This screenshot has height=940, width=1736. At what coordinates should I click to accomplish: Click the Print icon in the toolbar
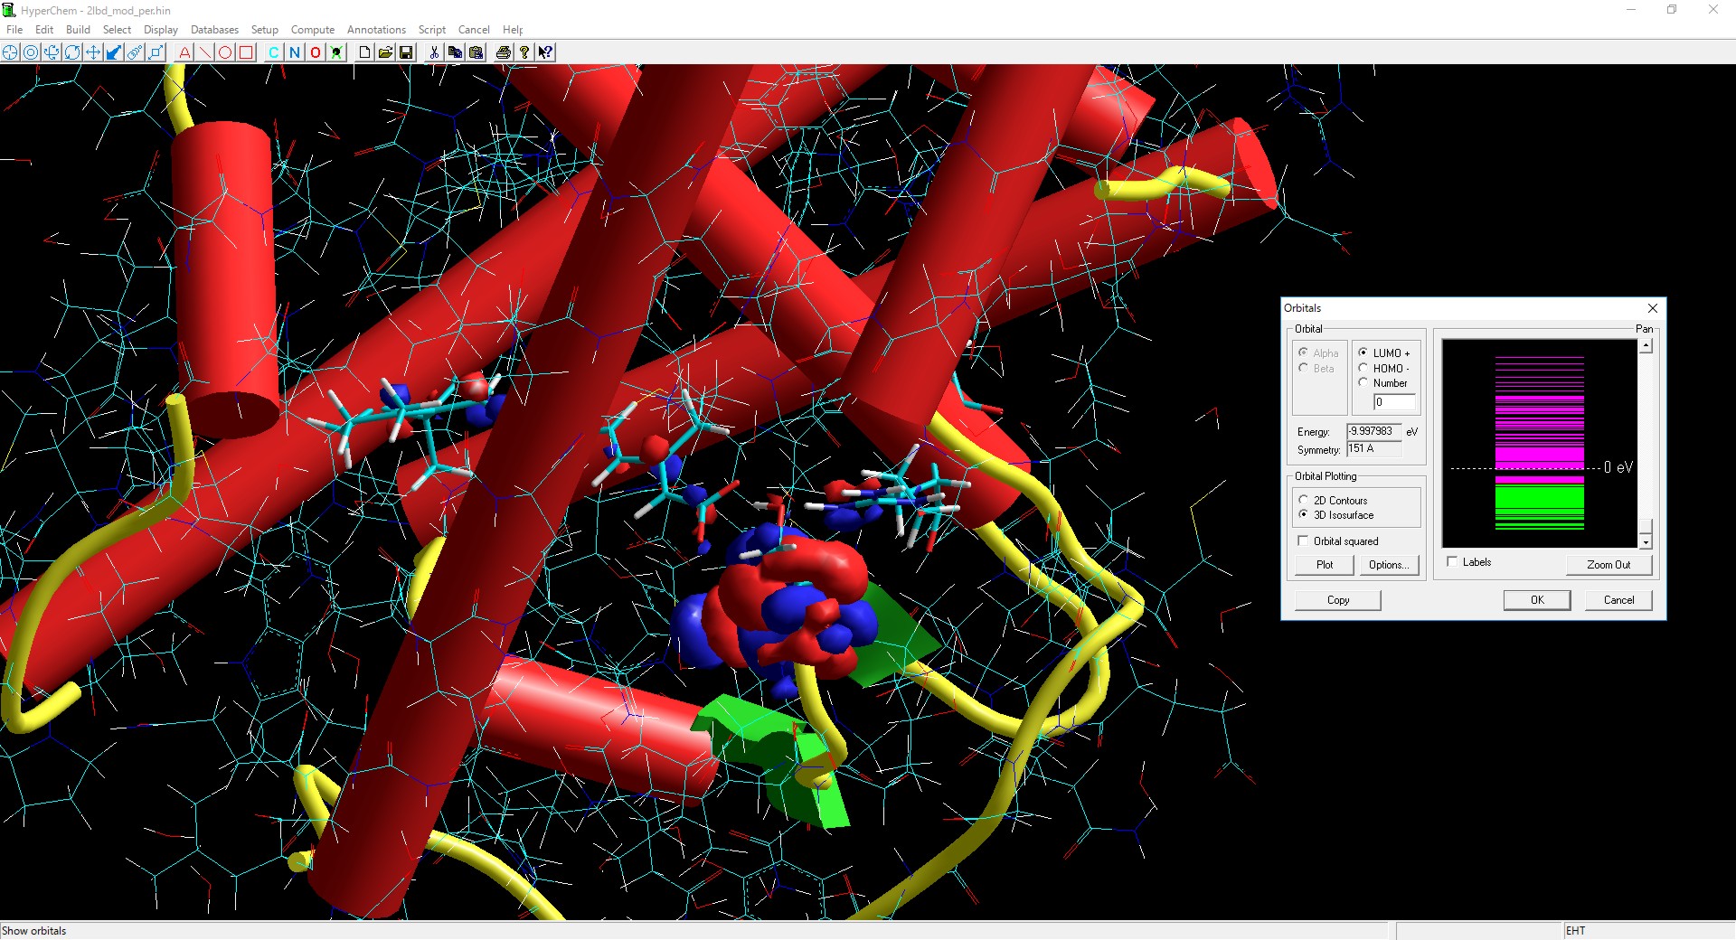click(504, 52)
